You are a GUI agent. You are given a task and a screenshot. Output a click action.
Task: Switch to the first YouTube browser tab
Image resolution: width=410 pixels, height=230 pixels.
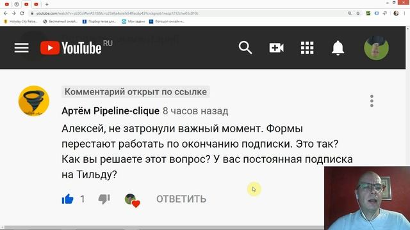click(x=7, y=4)
